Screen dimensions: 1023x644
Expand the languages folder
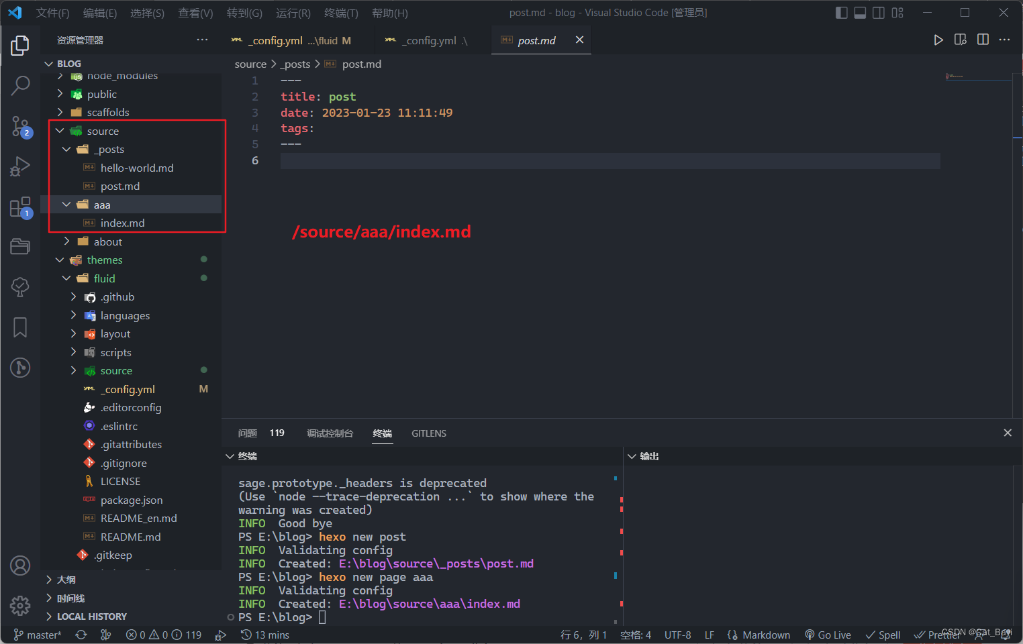pos(132,315)
